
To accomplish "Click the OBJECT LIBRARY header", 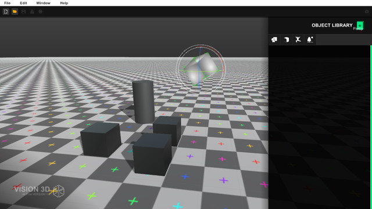I will click(332, 26).
